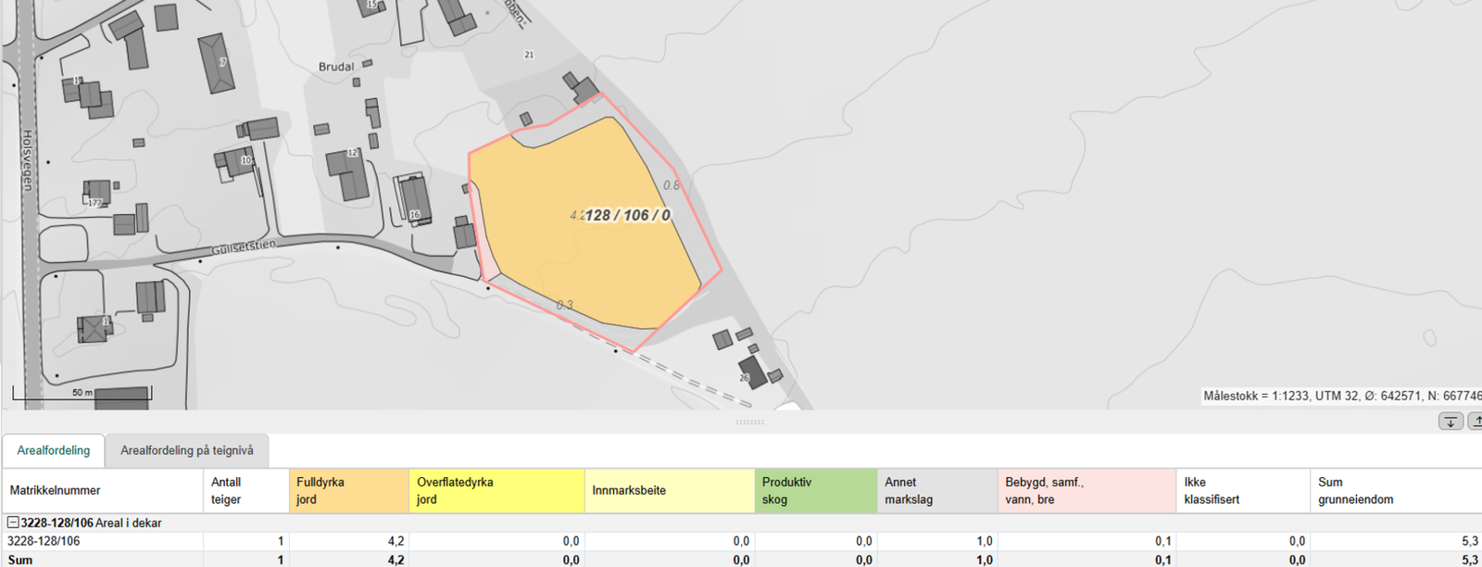Click the building numbered 16 on map

414,198
